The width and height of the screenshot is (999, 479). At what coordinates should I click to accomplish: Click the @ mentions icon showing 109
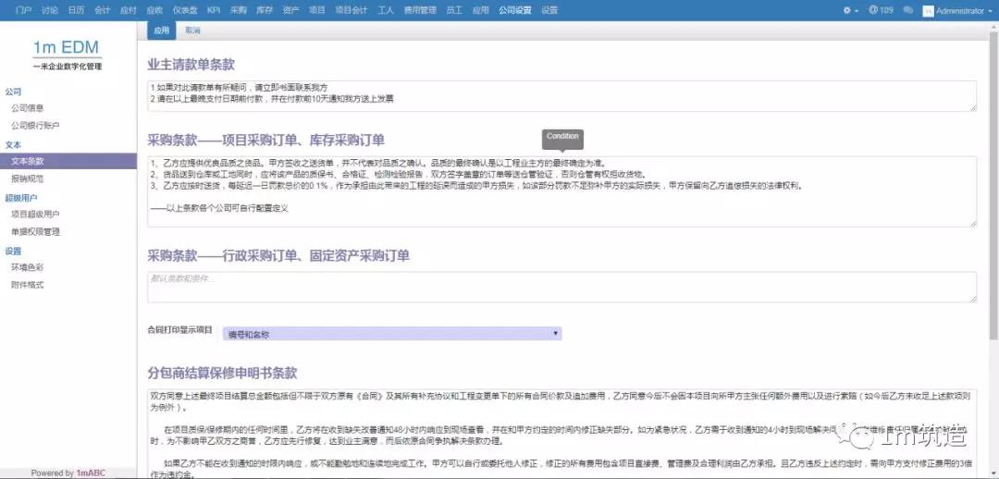880,10
